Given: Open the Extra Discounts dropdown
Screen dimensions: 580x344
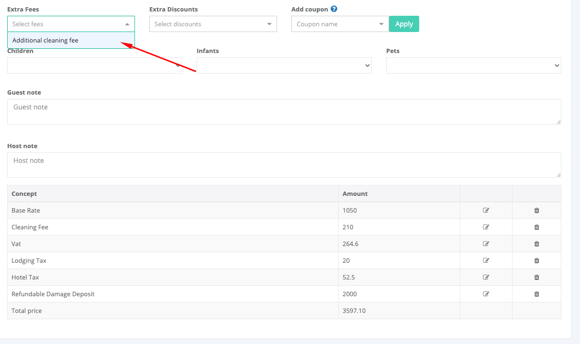Looking at the screenshot, I should click(x=213, y=24).
